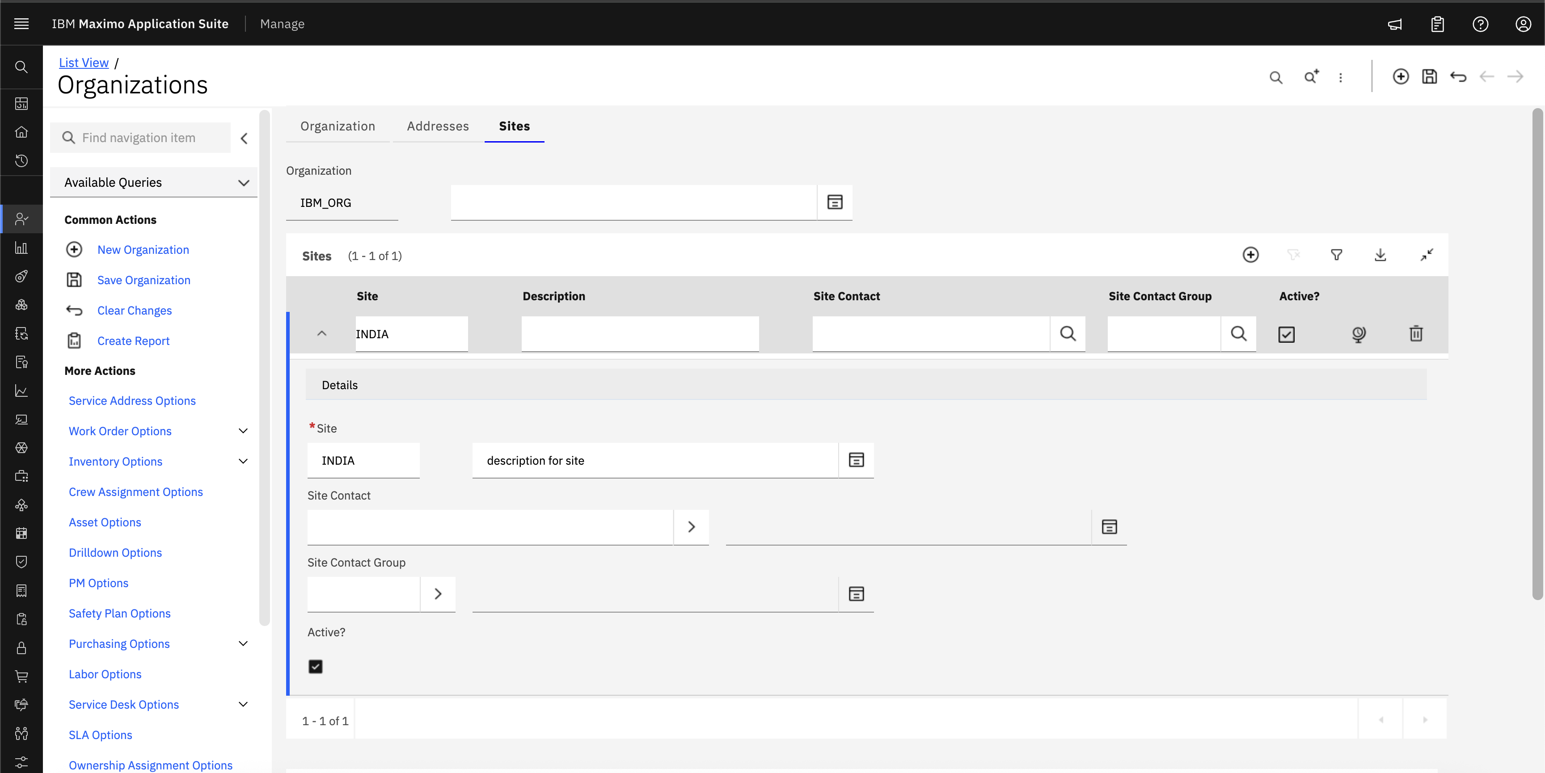Click the List View breadcrumb link
Screen dimensions: 1545x773
(x=84, y=63)
